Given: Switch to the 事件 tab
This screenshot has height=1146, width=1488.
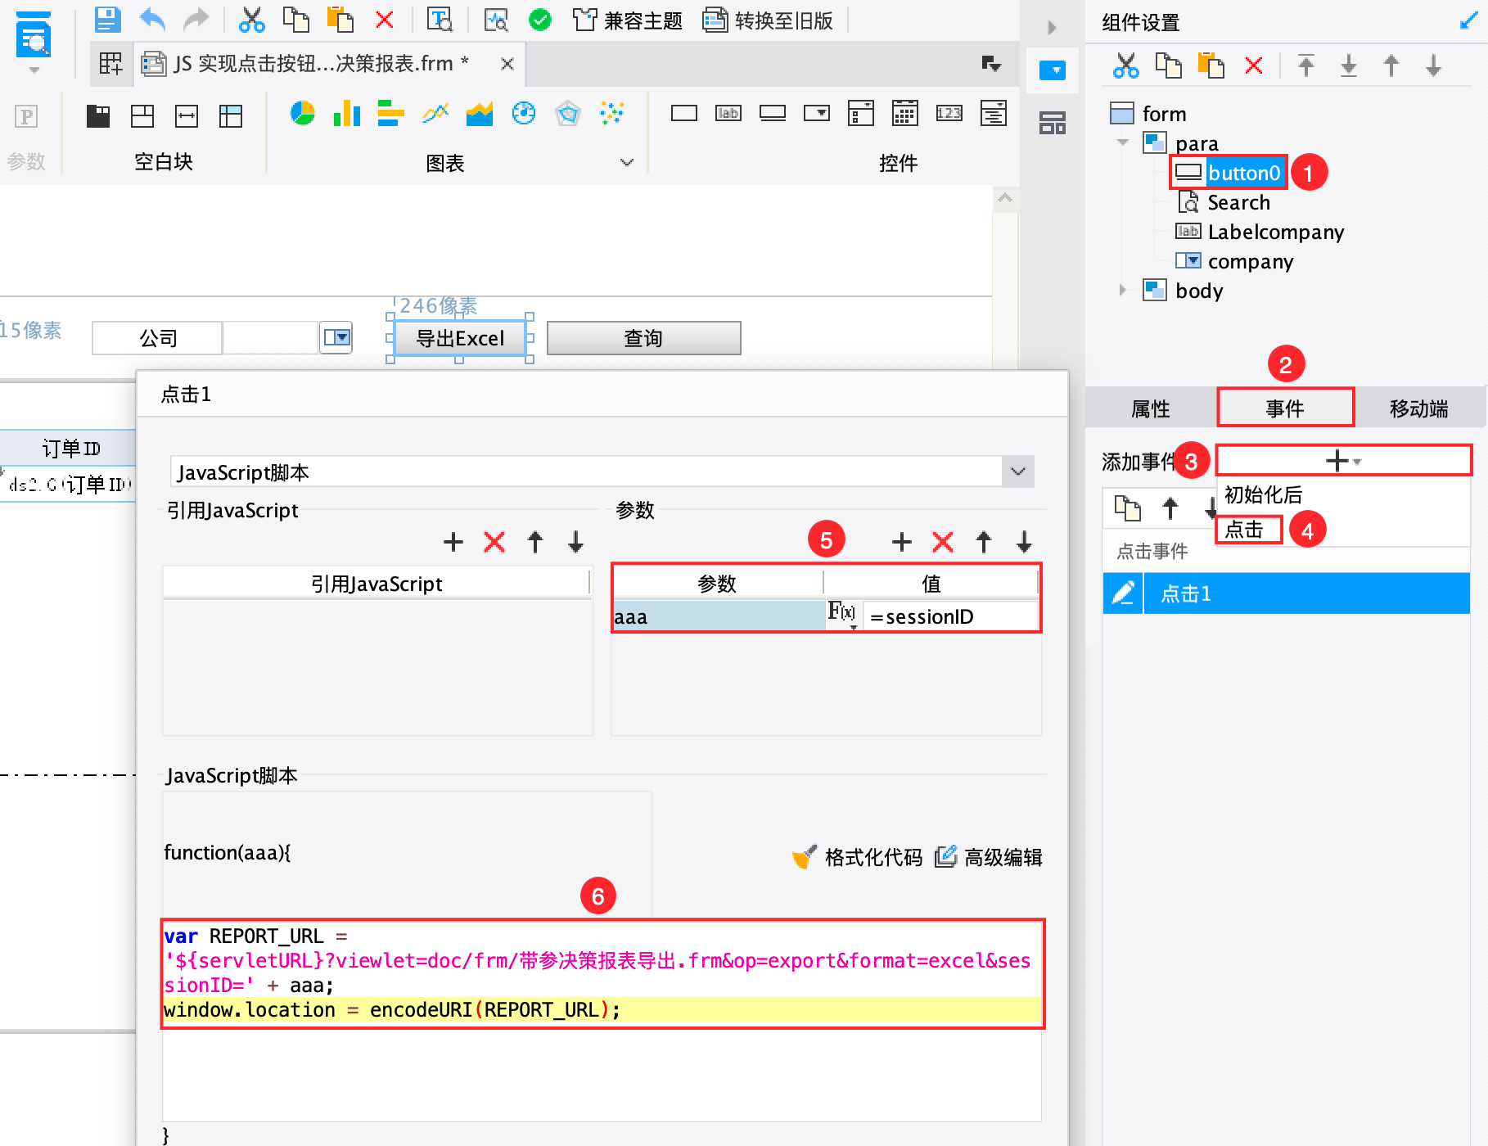Looking at the screenshot, I should 1285,408.
